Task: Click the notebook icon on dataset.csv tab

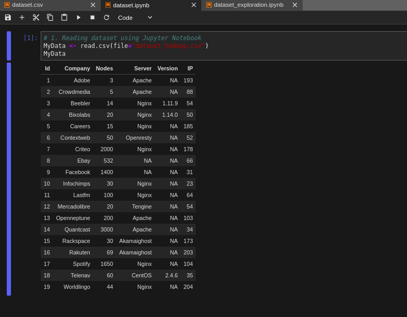Action: click(7, 5)
